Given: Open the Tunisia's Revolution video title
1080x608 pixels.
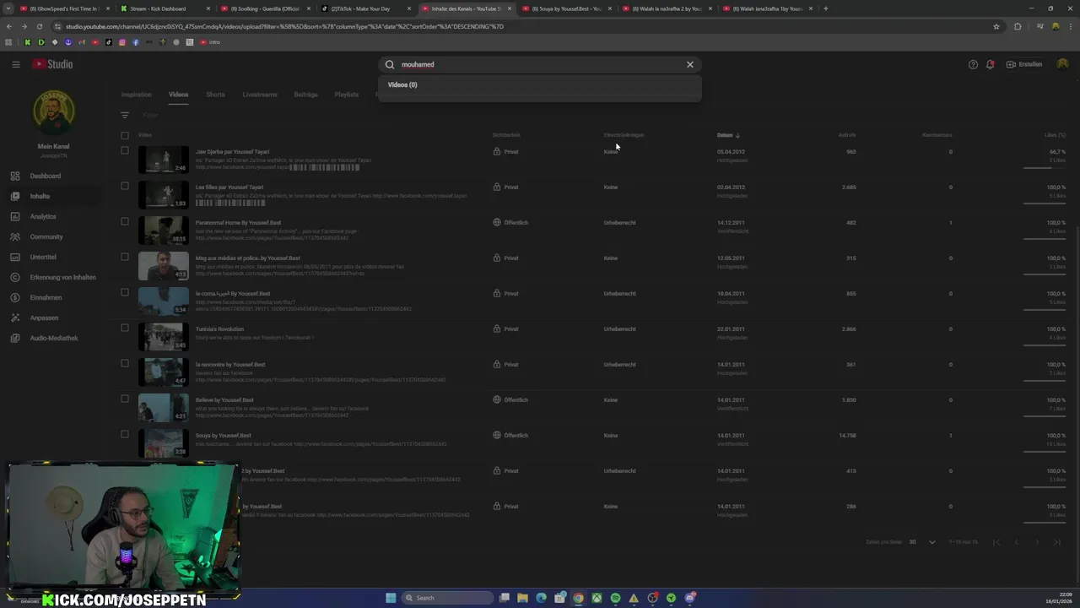Looking at the screenshot, I should pos(219,329).
